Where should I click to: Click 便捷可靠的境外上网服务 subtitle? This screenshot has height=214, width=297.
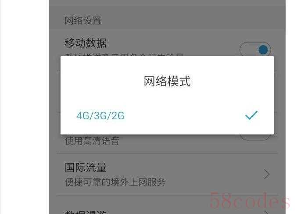coord(115,182)
